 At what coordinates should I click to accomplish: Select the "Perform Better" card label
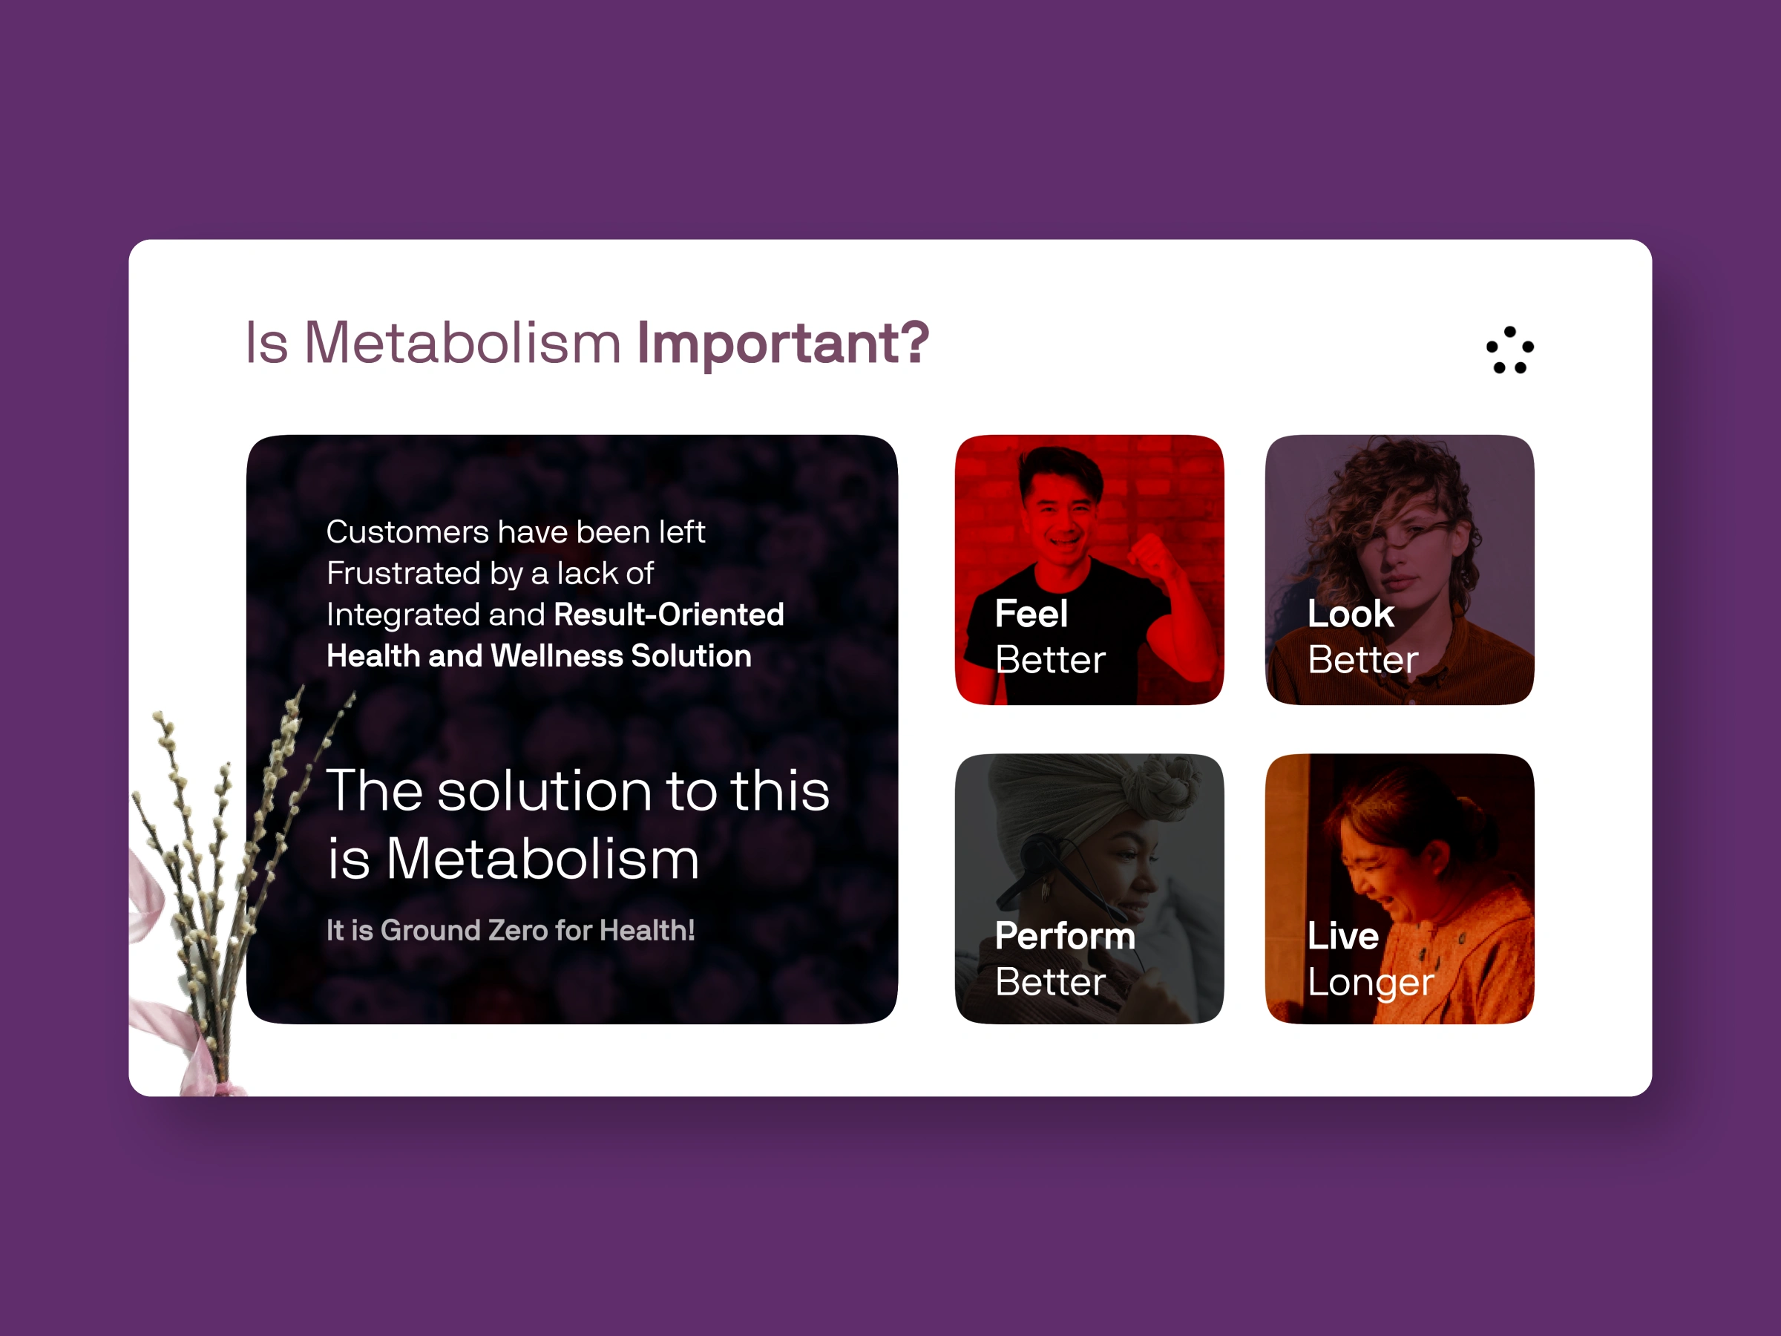click(x=1063, y=958)
